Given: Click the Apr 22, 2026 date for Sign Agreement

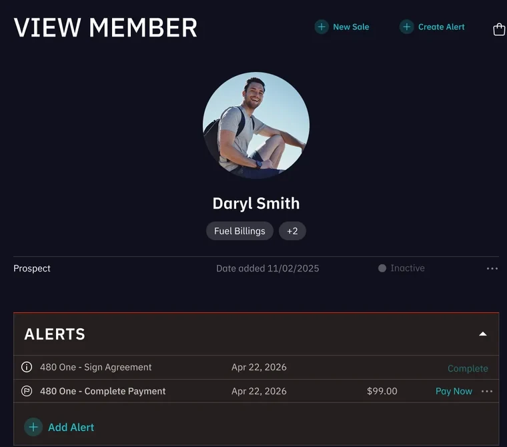Looking at the screenshot, I should coord(259,367).
